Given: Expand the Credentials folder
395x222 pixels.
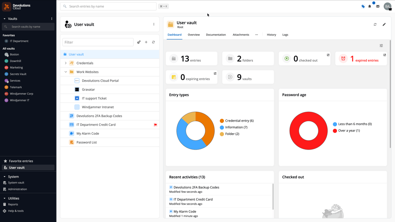Looking at the screenshot, I should (x=66, y=63).
